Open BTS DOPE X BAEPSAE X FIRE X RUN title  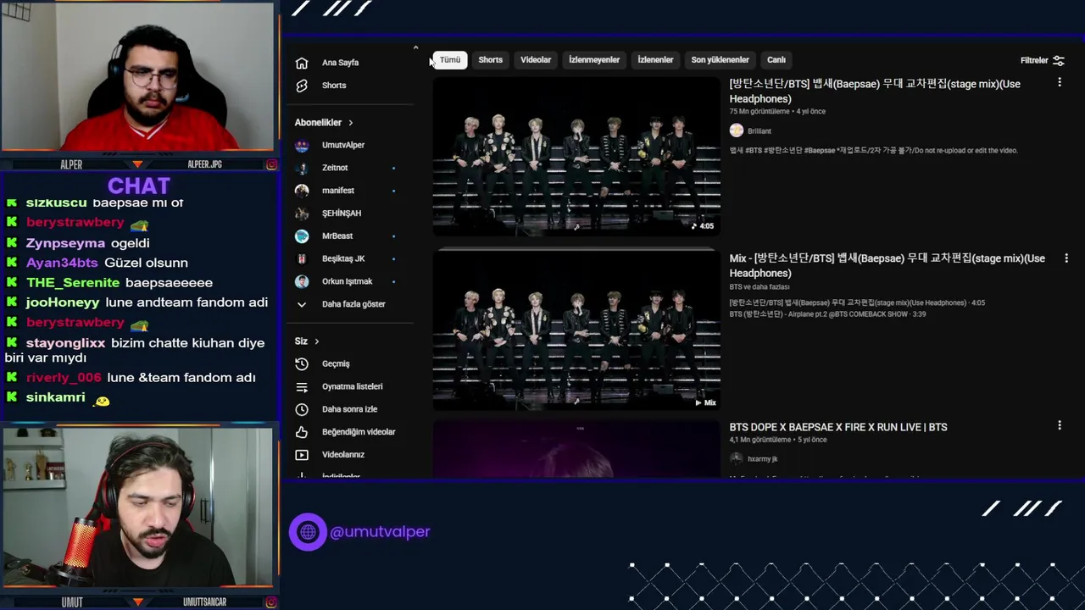point(838,427)
